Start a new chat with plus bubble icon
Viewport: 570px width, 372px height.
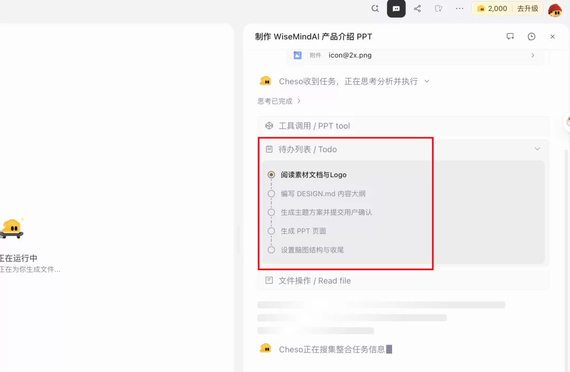(x=510, y=36)
